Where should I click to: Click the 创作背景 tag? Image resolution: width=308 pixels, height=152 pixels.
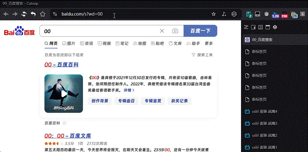(x=100, y=101)
